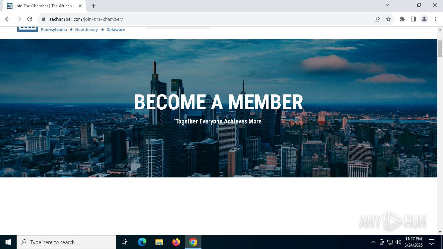
Task: Launch Firefox from the taskbar
Action: click(x=176, y=242)
